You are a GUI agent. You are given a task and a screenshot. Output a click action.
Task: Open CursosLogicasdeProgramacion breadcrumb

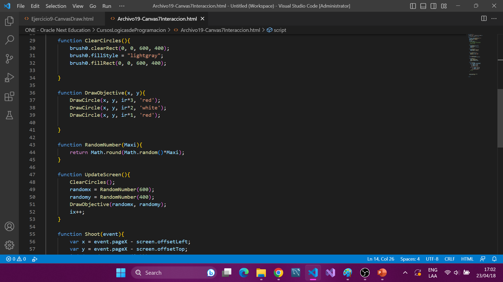[x=131, y=30]
